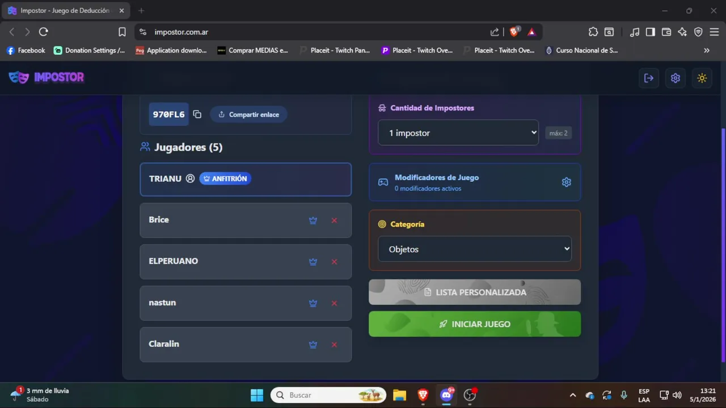Open browser extensions puzzle icon

click(593, 32)
